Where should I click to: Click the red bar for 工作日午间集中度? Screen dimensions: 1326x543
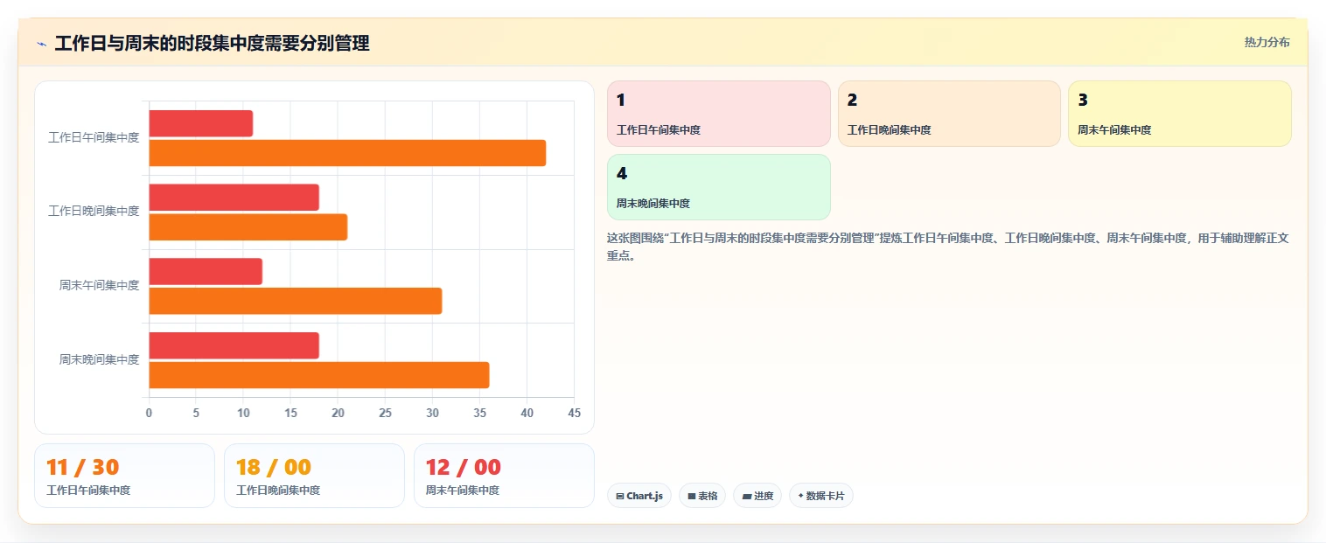201,123
